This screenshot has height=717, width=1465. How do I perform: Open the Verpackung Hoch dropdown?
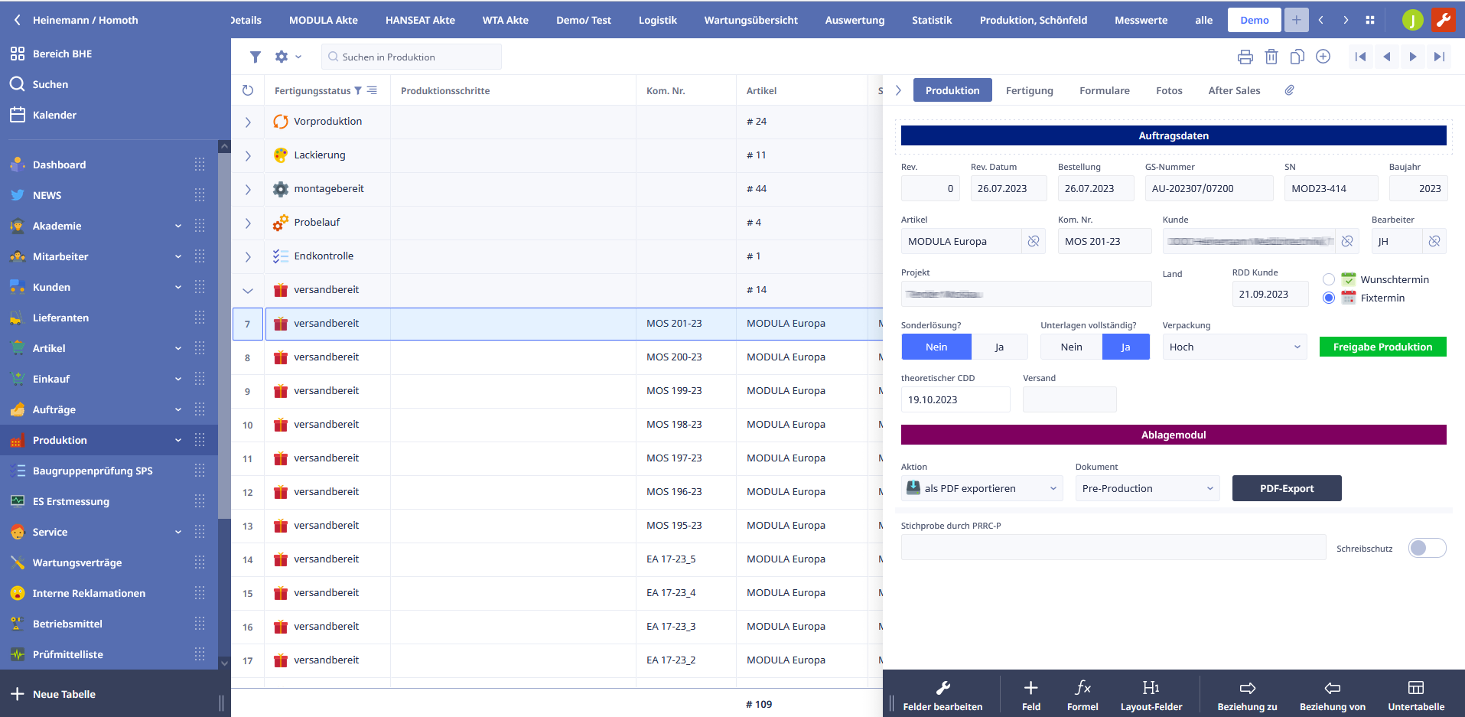1235,347
